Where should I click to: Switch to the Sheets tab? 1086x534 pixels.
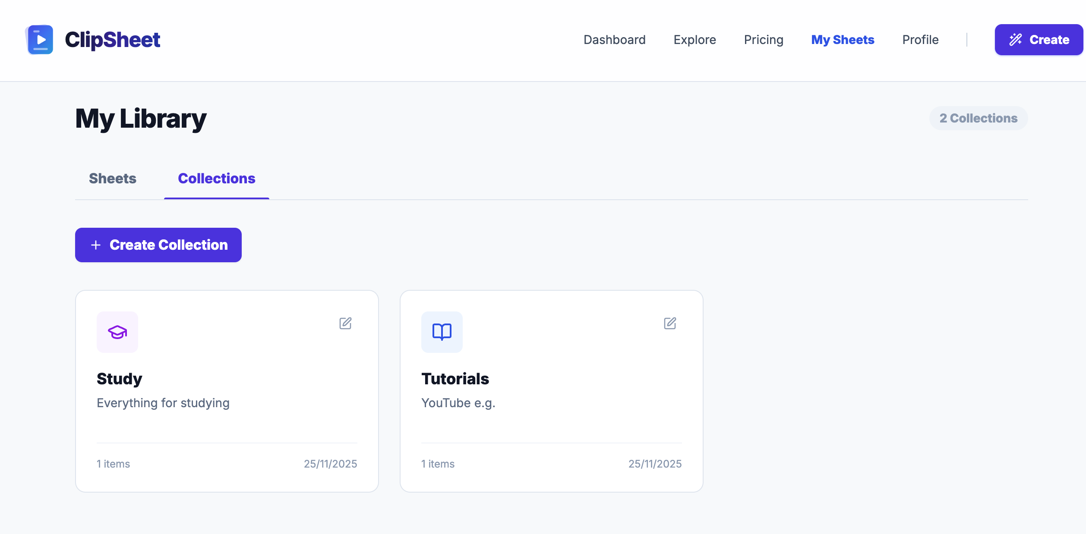[112, 179]
